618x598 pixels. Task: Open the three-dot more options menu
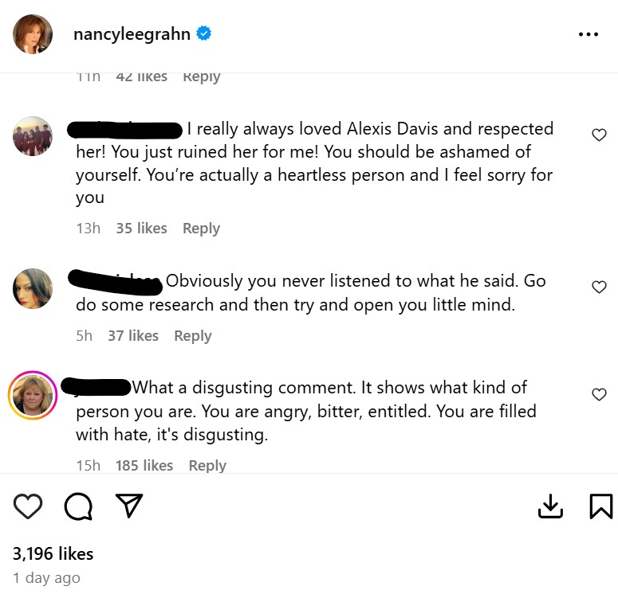coord(588,34)
